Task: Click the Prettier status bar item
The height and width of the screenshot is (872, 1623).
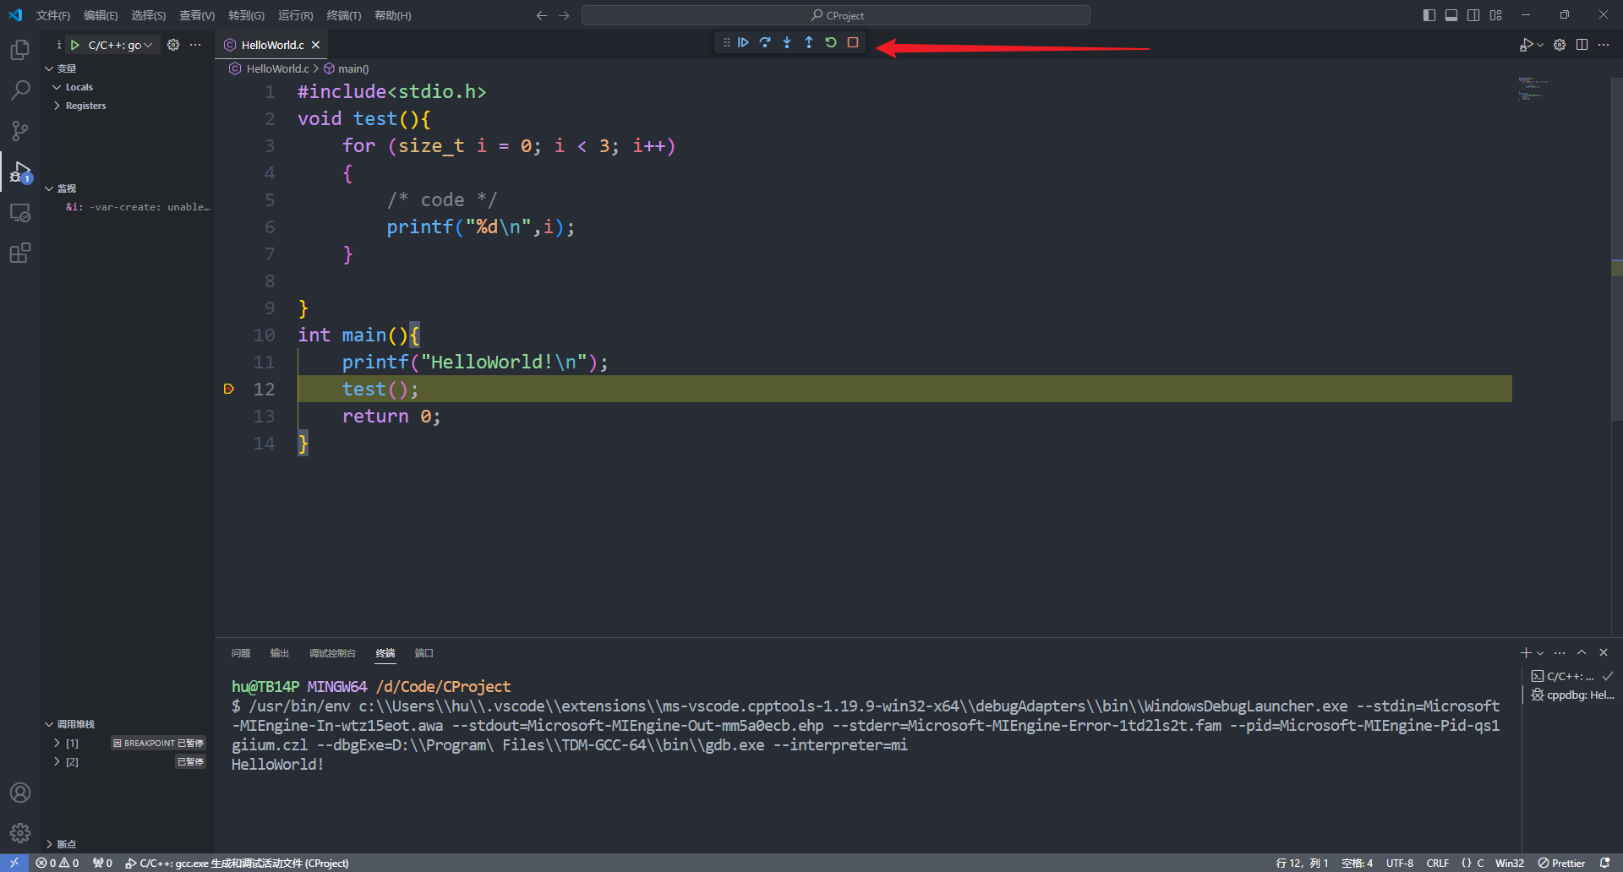Action: (x=1561, y=863)
